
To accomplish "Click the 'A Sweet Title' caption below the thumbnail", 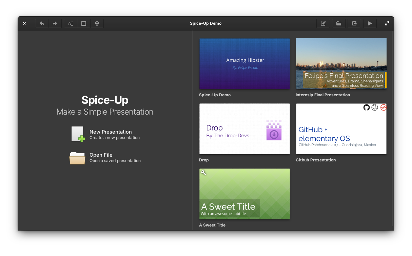I will 212,225.
